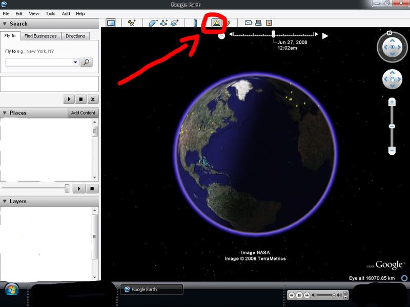
Task: Click the hand center of move joystick
Action: tap(392, 79)
